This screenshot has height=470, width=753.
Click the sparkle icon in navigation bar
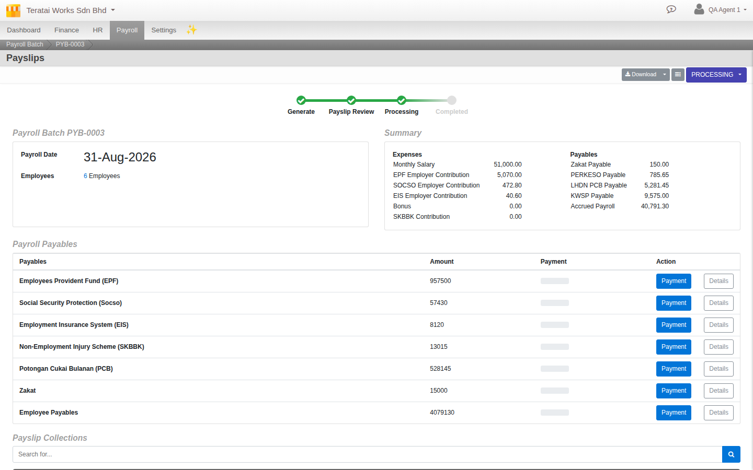(x=192, y=30)
